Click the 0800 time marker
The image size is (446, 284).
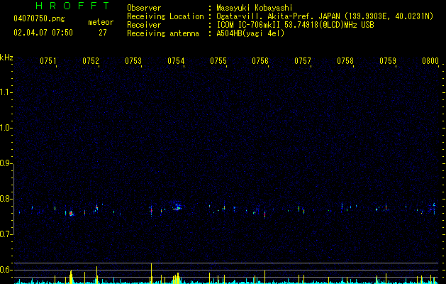tap(430, 61)
